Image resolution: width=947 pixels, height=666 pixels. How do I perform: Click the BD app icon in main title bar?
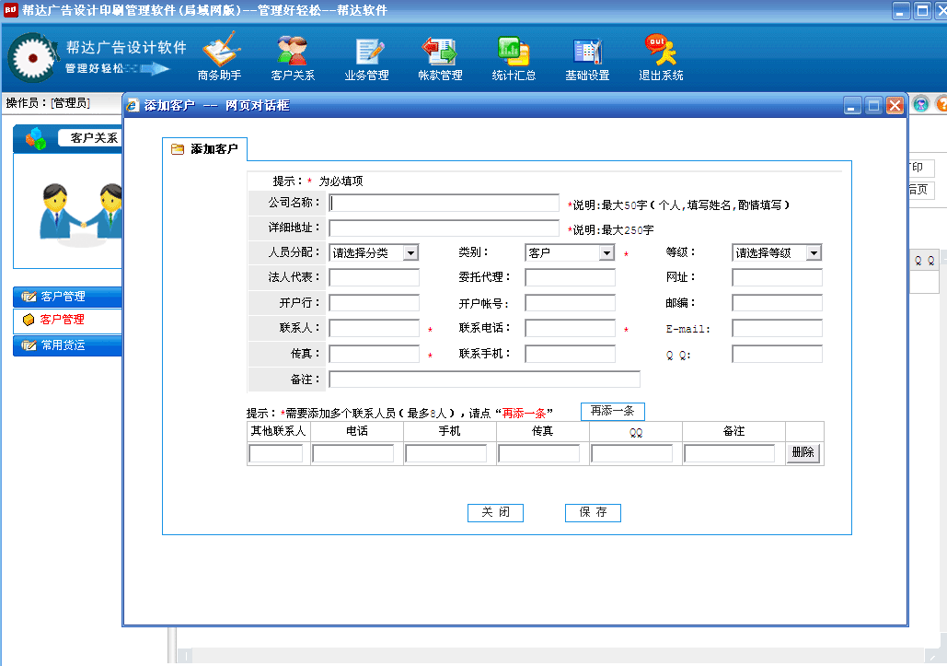coord(10,10)
